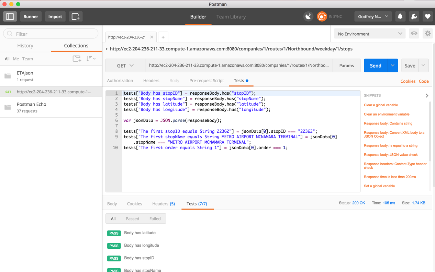Viewport: 435px width, 272px height.
Task: Open collection sort options
Action: pos(91,59)
